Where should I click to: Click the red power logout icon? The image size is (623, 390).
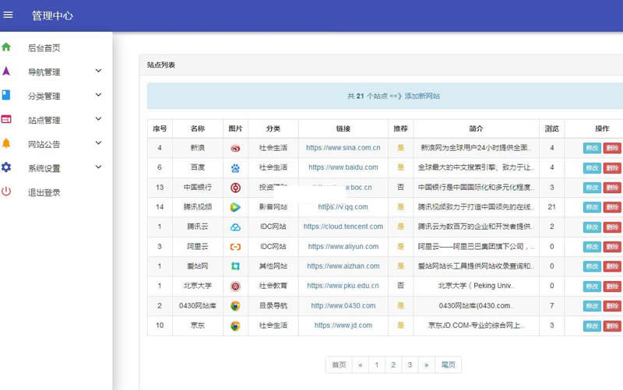pyautogui.click(x=6, y=191)
